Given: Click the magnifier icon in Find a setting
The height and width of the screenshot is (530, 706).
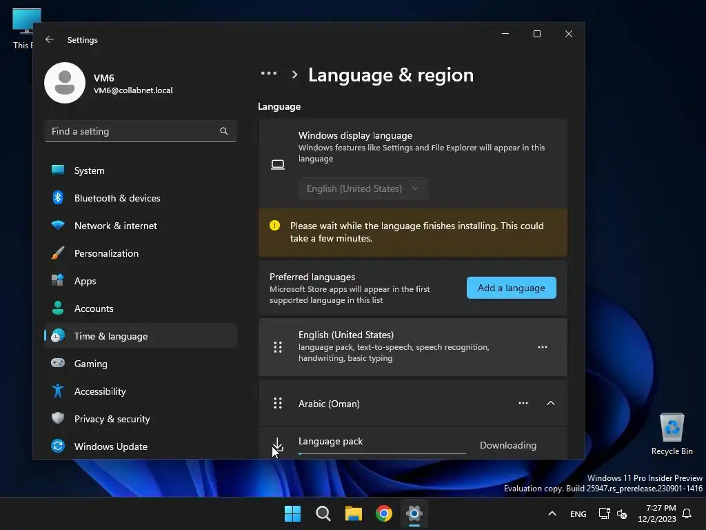Looking at the screenshot, I should pyautogui.click(x=224, y=131).
